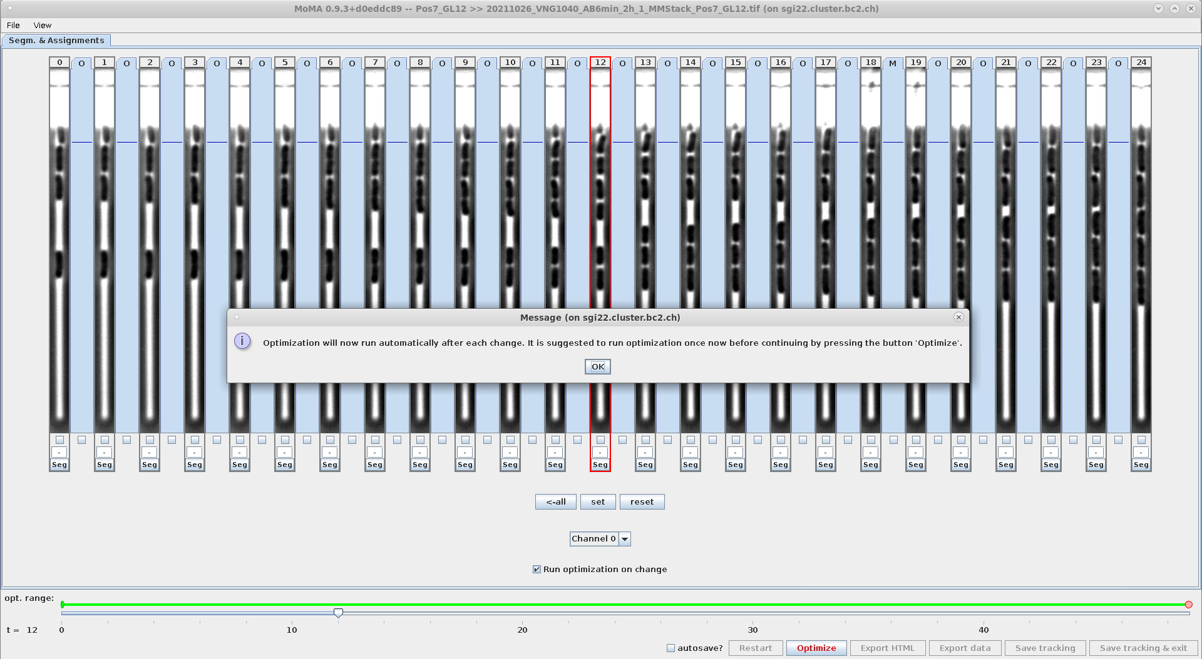Click Save tracking button
Screen dimensions: 1202x659
tap(1045, 648)
